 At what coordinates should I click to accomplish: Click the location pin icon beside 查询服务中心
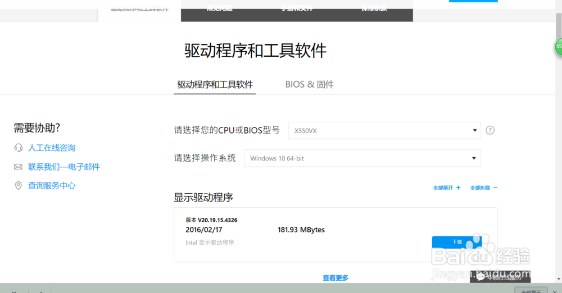[x=19, y=186]
